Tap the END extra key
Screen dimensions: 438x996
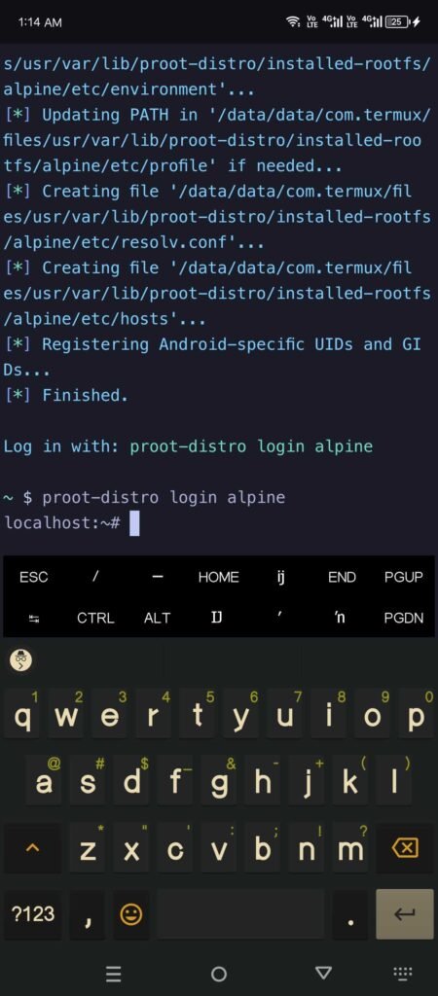342,577
